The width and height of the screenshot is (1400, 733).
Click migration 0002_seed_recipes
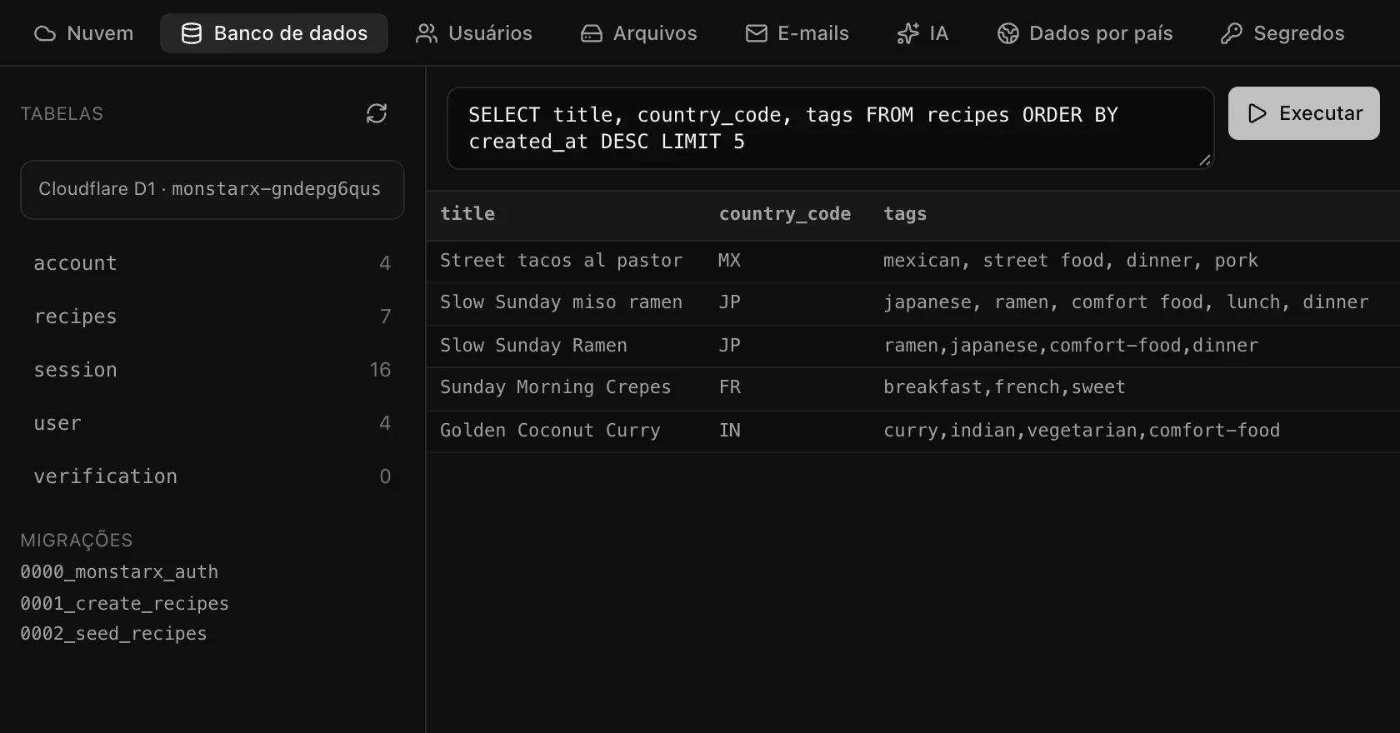(x=114, y=634)
